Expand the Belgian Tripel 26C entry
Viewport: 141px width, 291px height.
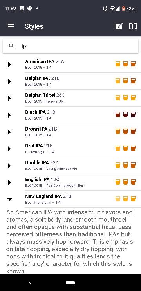(x=9, y=98)
